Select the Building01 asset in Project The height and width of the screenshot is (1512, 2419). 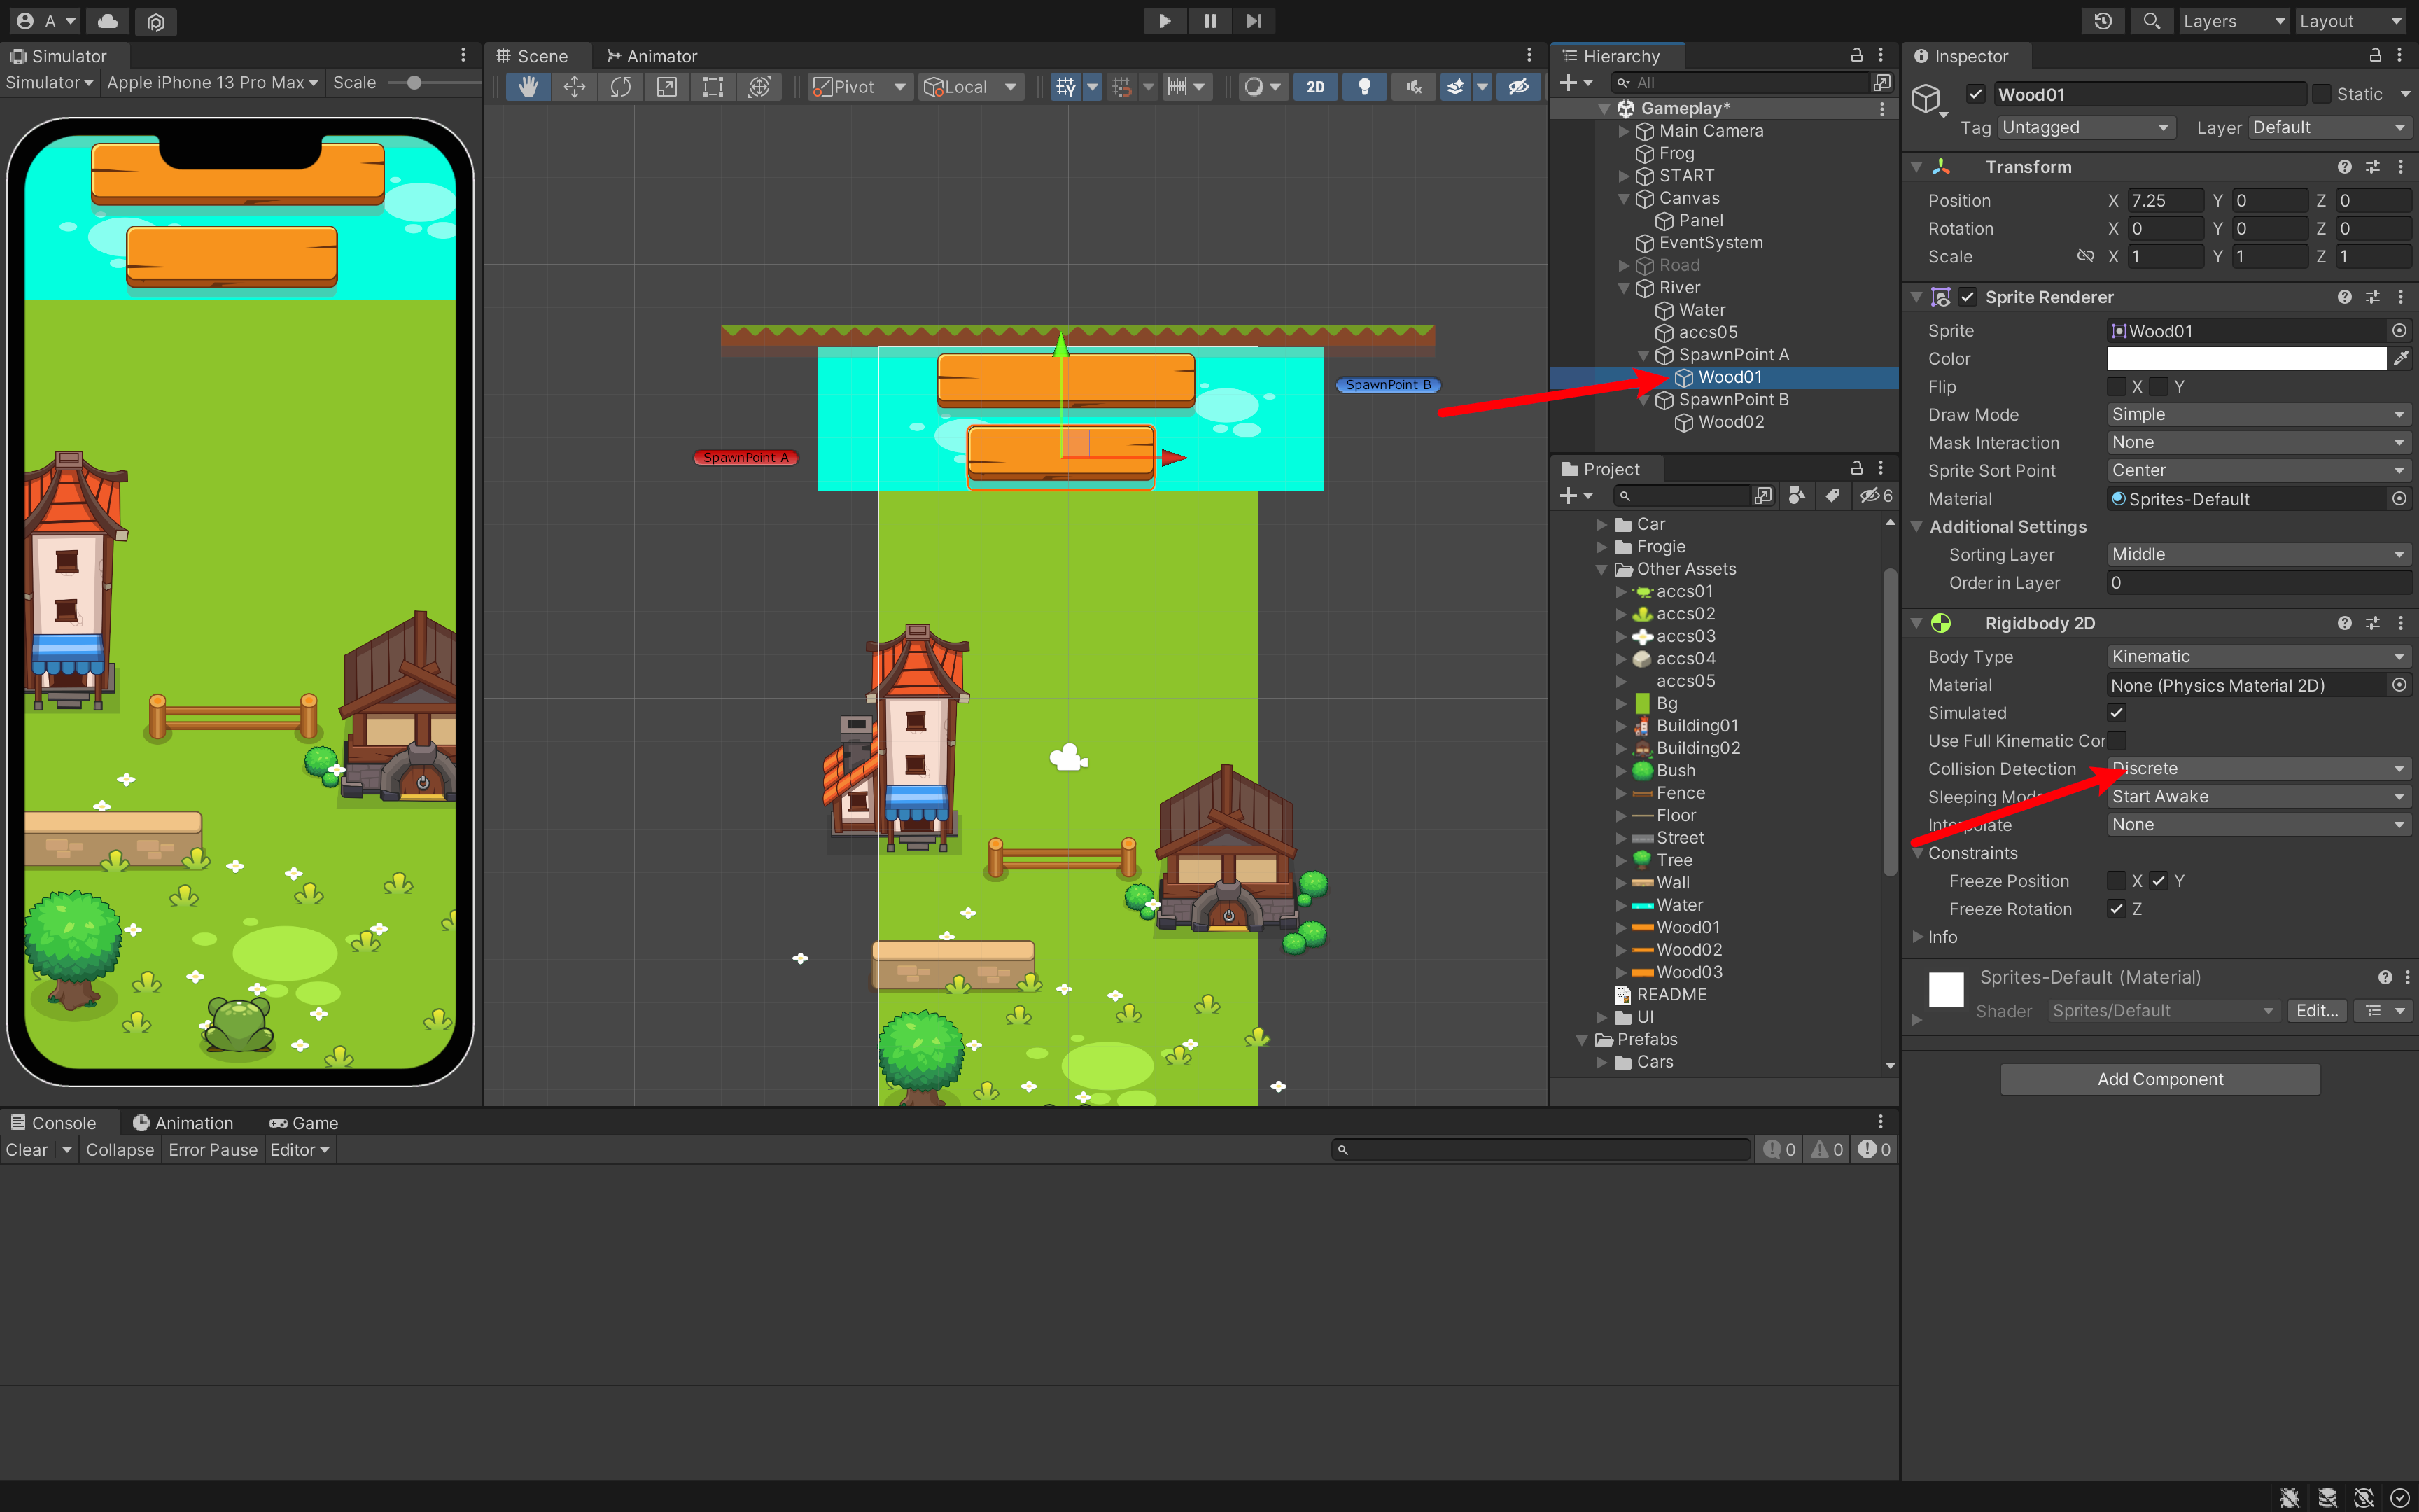[x=1696, y=726]
